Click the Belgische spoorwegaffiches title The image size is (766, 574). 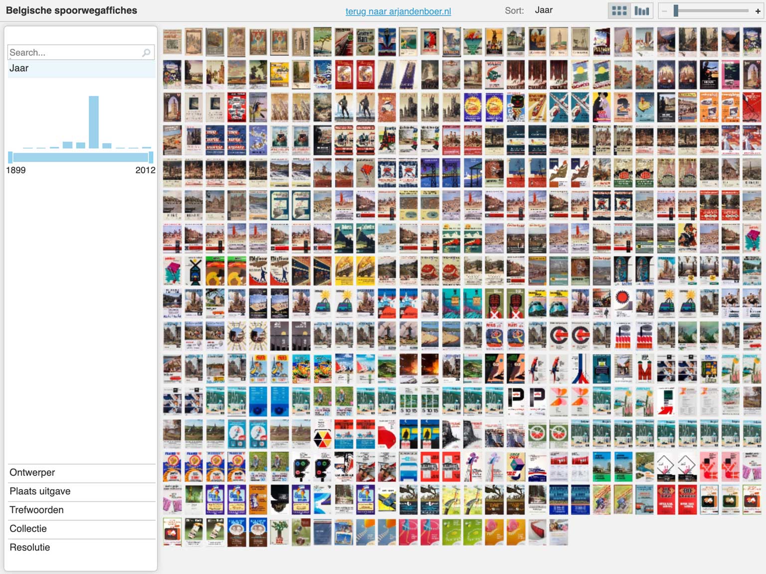[71, 10]
